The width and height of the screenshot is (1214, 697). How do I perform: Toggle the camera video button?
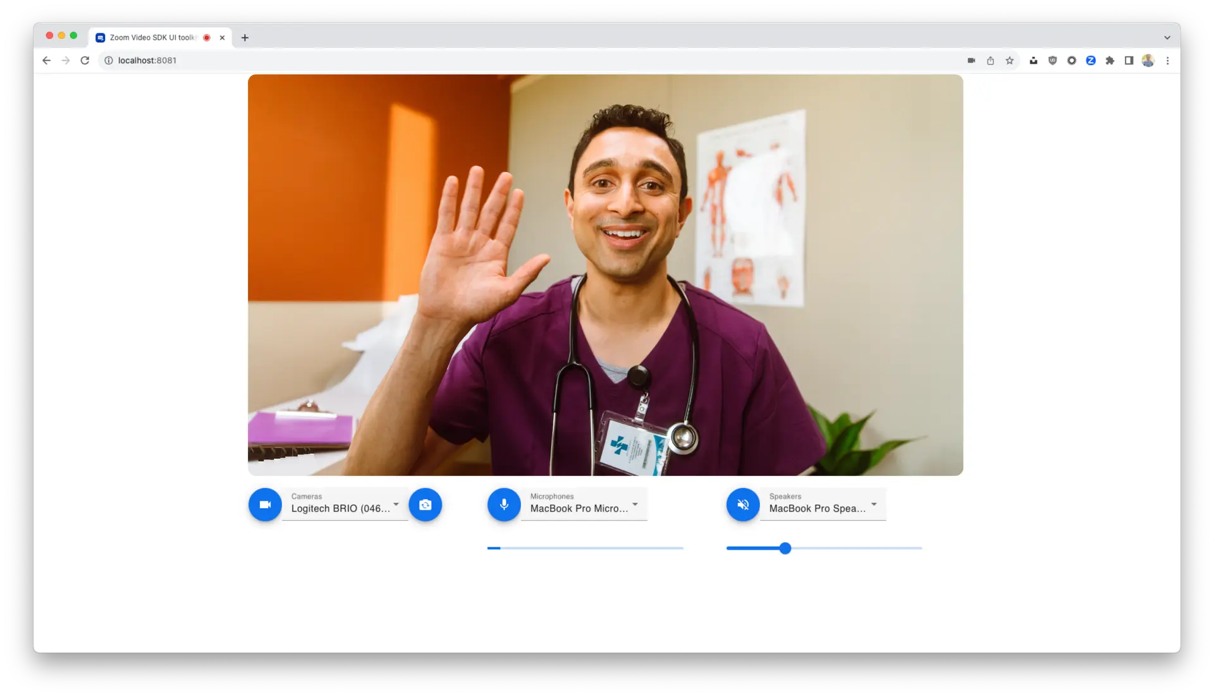[x=265, y=504]
